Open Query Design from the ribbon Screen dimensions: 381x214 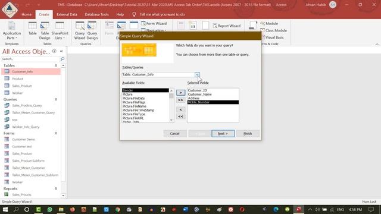click(92, 30)
